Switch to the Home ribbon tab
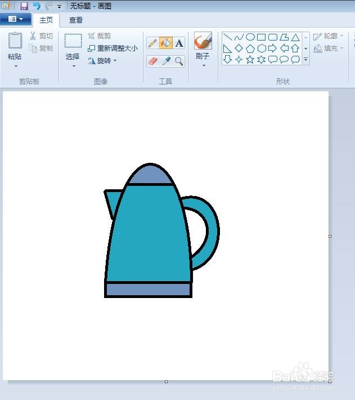Screen dimensions: 355x400 tap(46, 20)
